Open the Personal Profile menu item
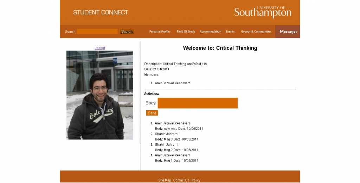 click(159, 32)
